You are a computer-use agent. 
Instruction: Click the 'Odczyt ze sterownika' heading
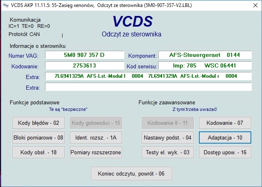[132, 34]
